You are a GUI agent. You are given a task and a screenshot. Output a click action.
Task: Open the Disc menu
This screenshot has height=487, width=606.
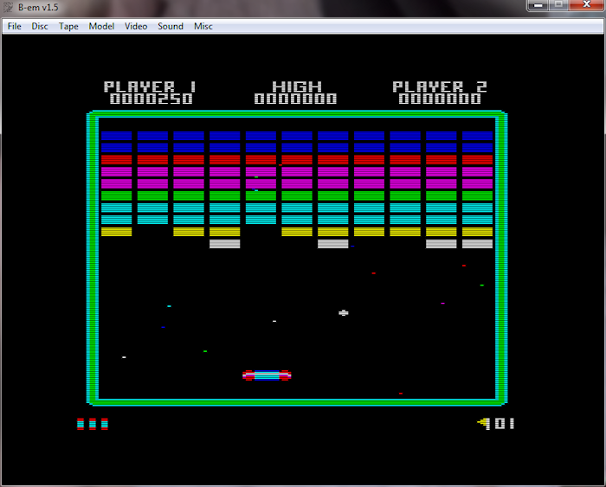click(40, 26)
